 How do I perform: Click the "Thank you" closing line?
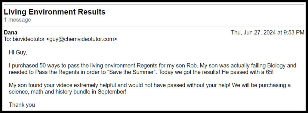(x=22, y=105)
